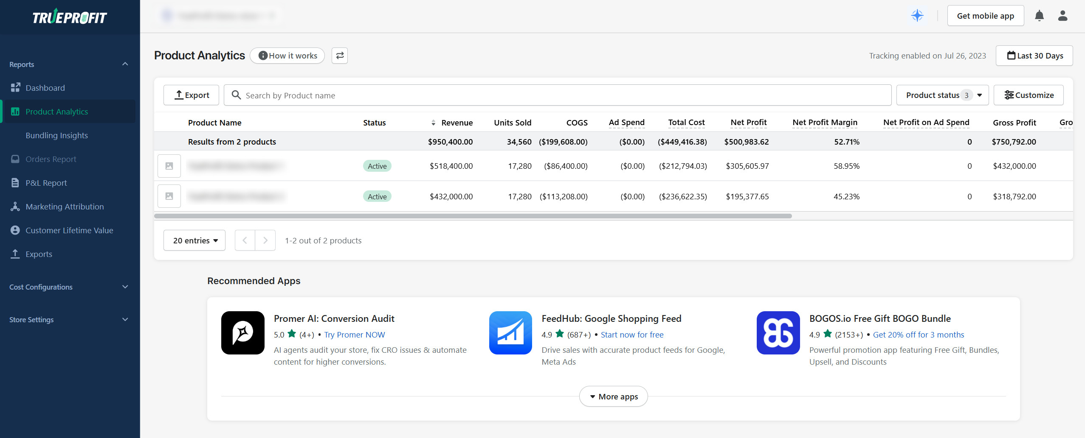Open the notifications bell
Screen dimensions: 1085x438
pyautogui.click(x=1039, y=15)
